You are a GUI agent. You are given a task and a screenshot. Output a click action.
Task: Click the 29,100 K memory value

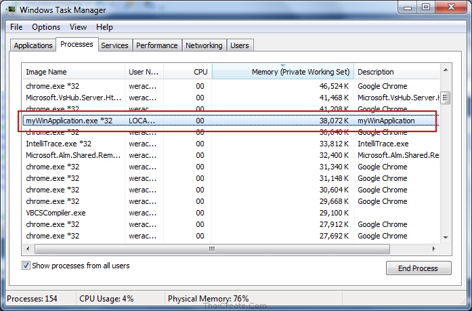[334, 213]
